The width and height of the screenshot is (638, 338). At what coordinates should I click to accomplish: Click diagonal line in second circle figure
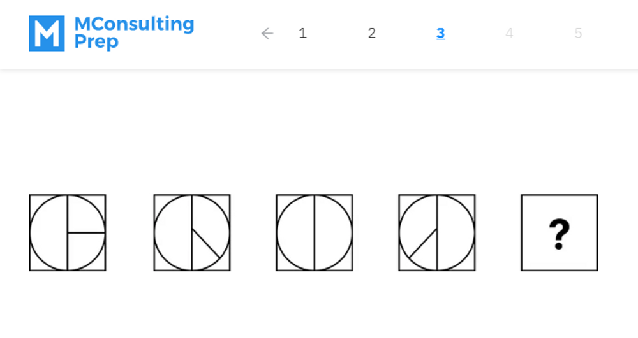pyautogui.click(x=206, y=244)
